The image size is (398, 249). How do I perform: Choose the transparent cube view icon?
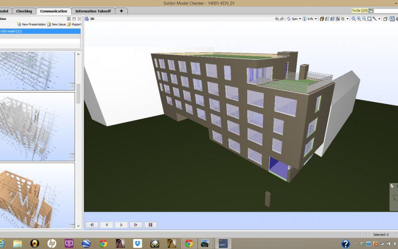pos(327,19)
